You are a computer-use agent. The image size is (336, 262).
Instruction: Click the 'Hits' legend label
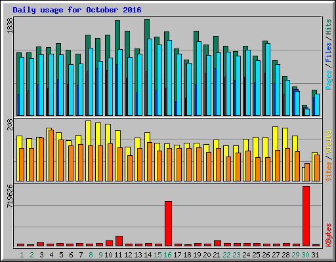tap(328, 27)
